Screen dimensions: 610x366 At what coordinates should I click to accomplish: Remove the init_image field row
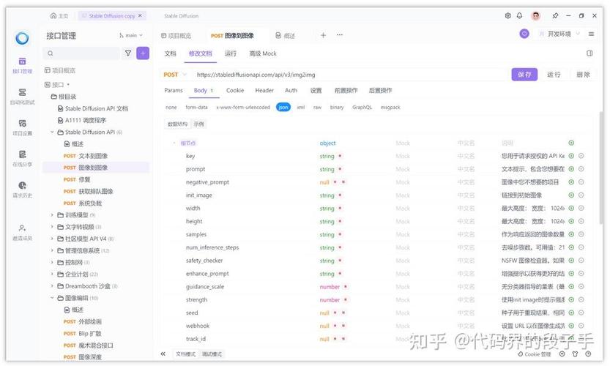(x=581, y=195)
